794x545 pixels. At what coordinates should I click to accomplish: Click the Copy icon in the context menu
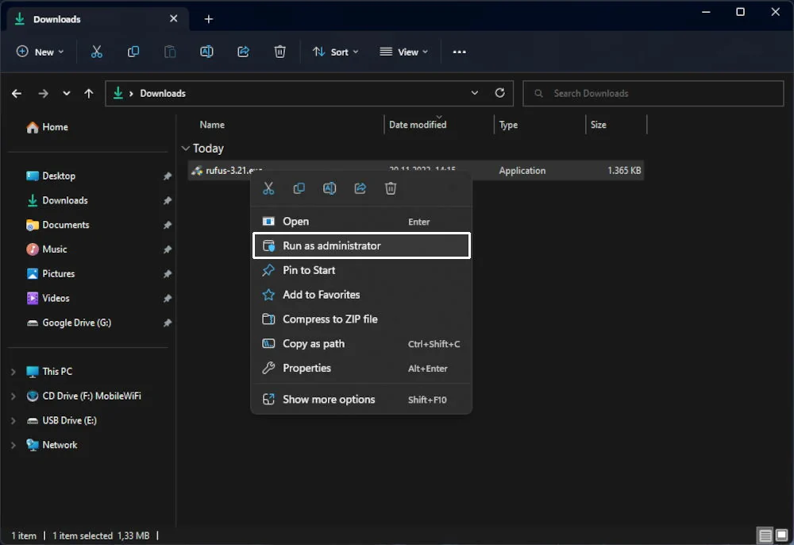(x=299, y=188)
